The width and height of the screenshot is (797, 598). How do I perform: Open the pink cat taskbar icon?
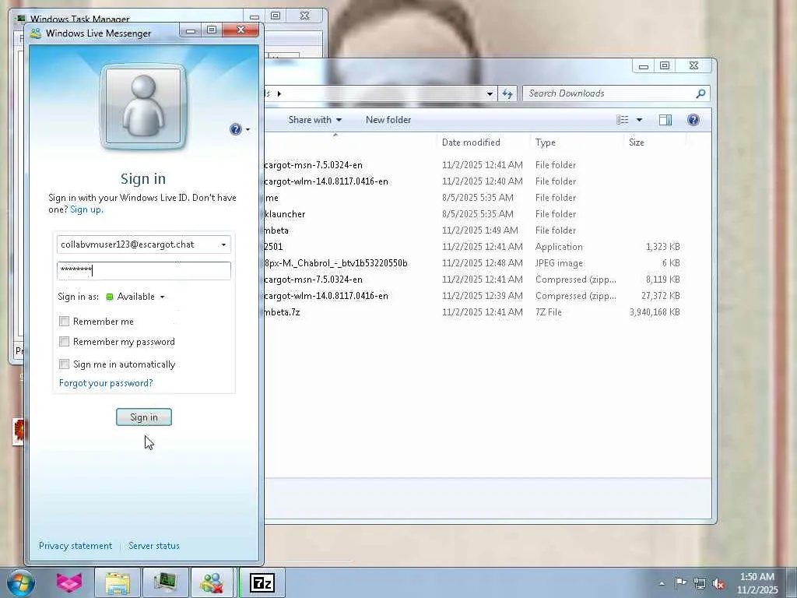pos(69,582)
